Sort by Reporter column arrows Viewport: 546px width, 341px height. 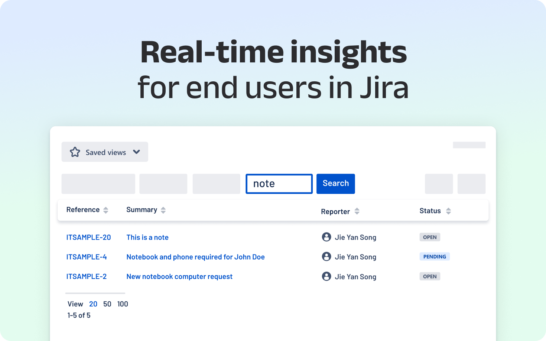pos(357,211)
